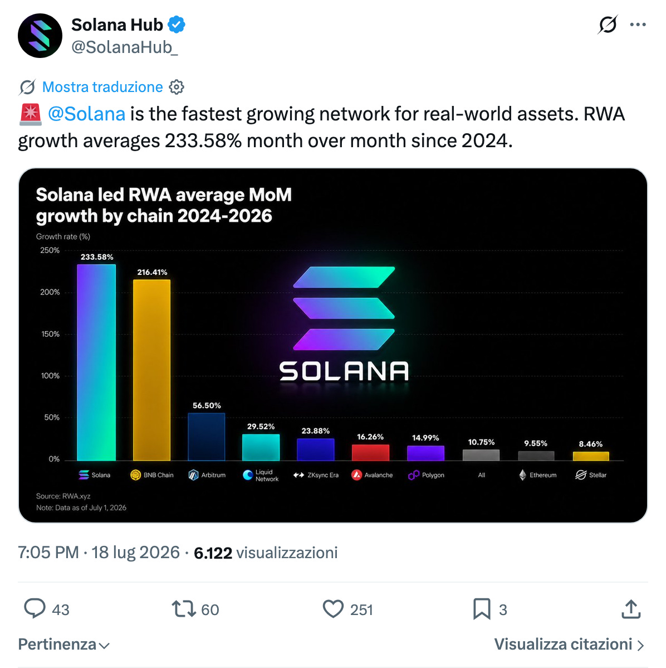Share the post via upload icon
Viewport: 666px width, 668px height.
pos(631,609)
